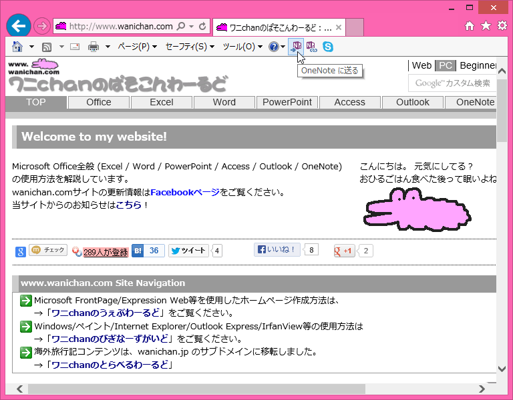Expand the Home button dropdown arrow
The image size is (513, 400).
(x=31, y=47)
